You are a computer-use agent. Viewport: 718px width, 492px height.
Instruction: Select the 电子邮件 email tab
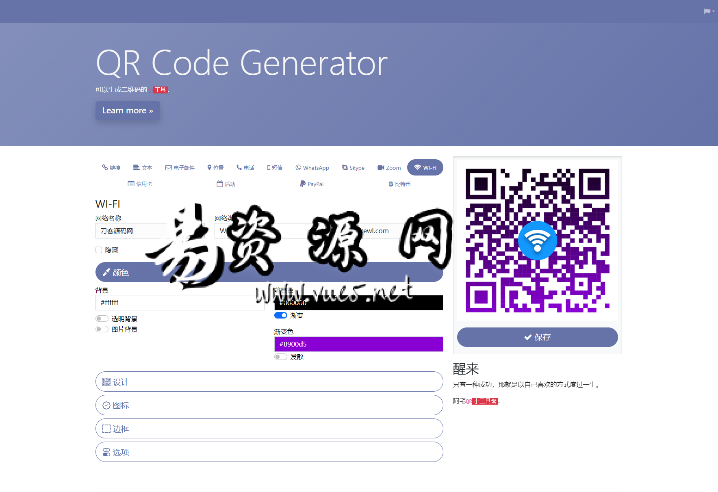(x=180, y=168)
